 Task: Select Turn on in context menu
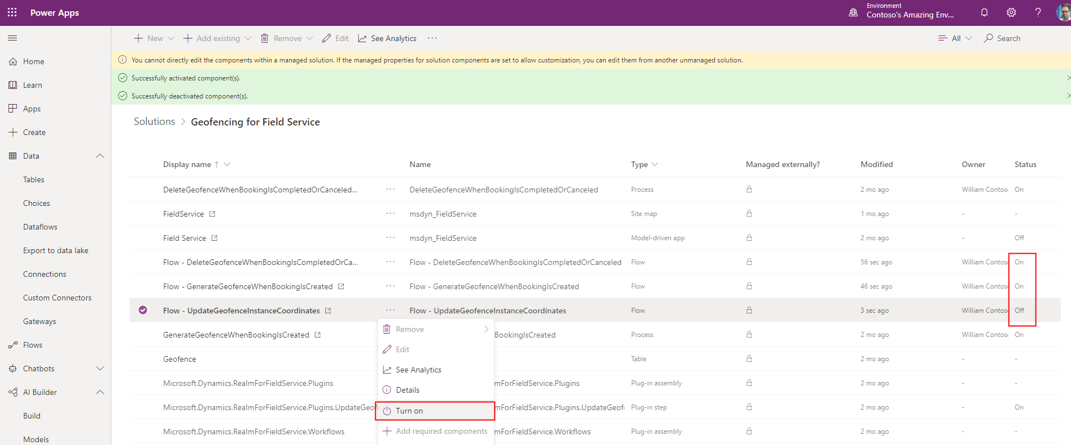click(435, 411)
